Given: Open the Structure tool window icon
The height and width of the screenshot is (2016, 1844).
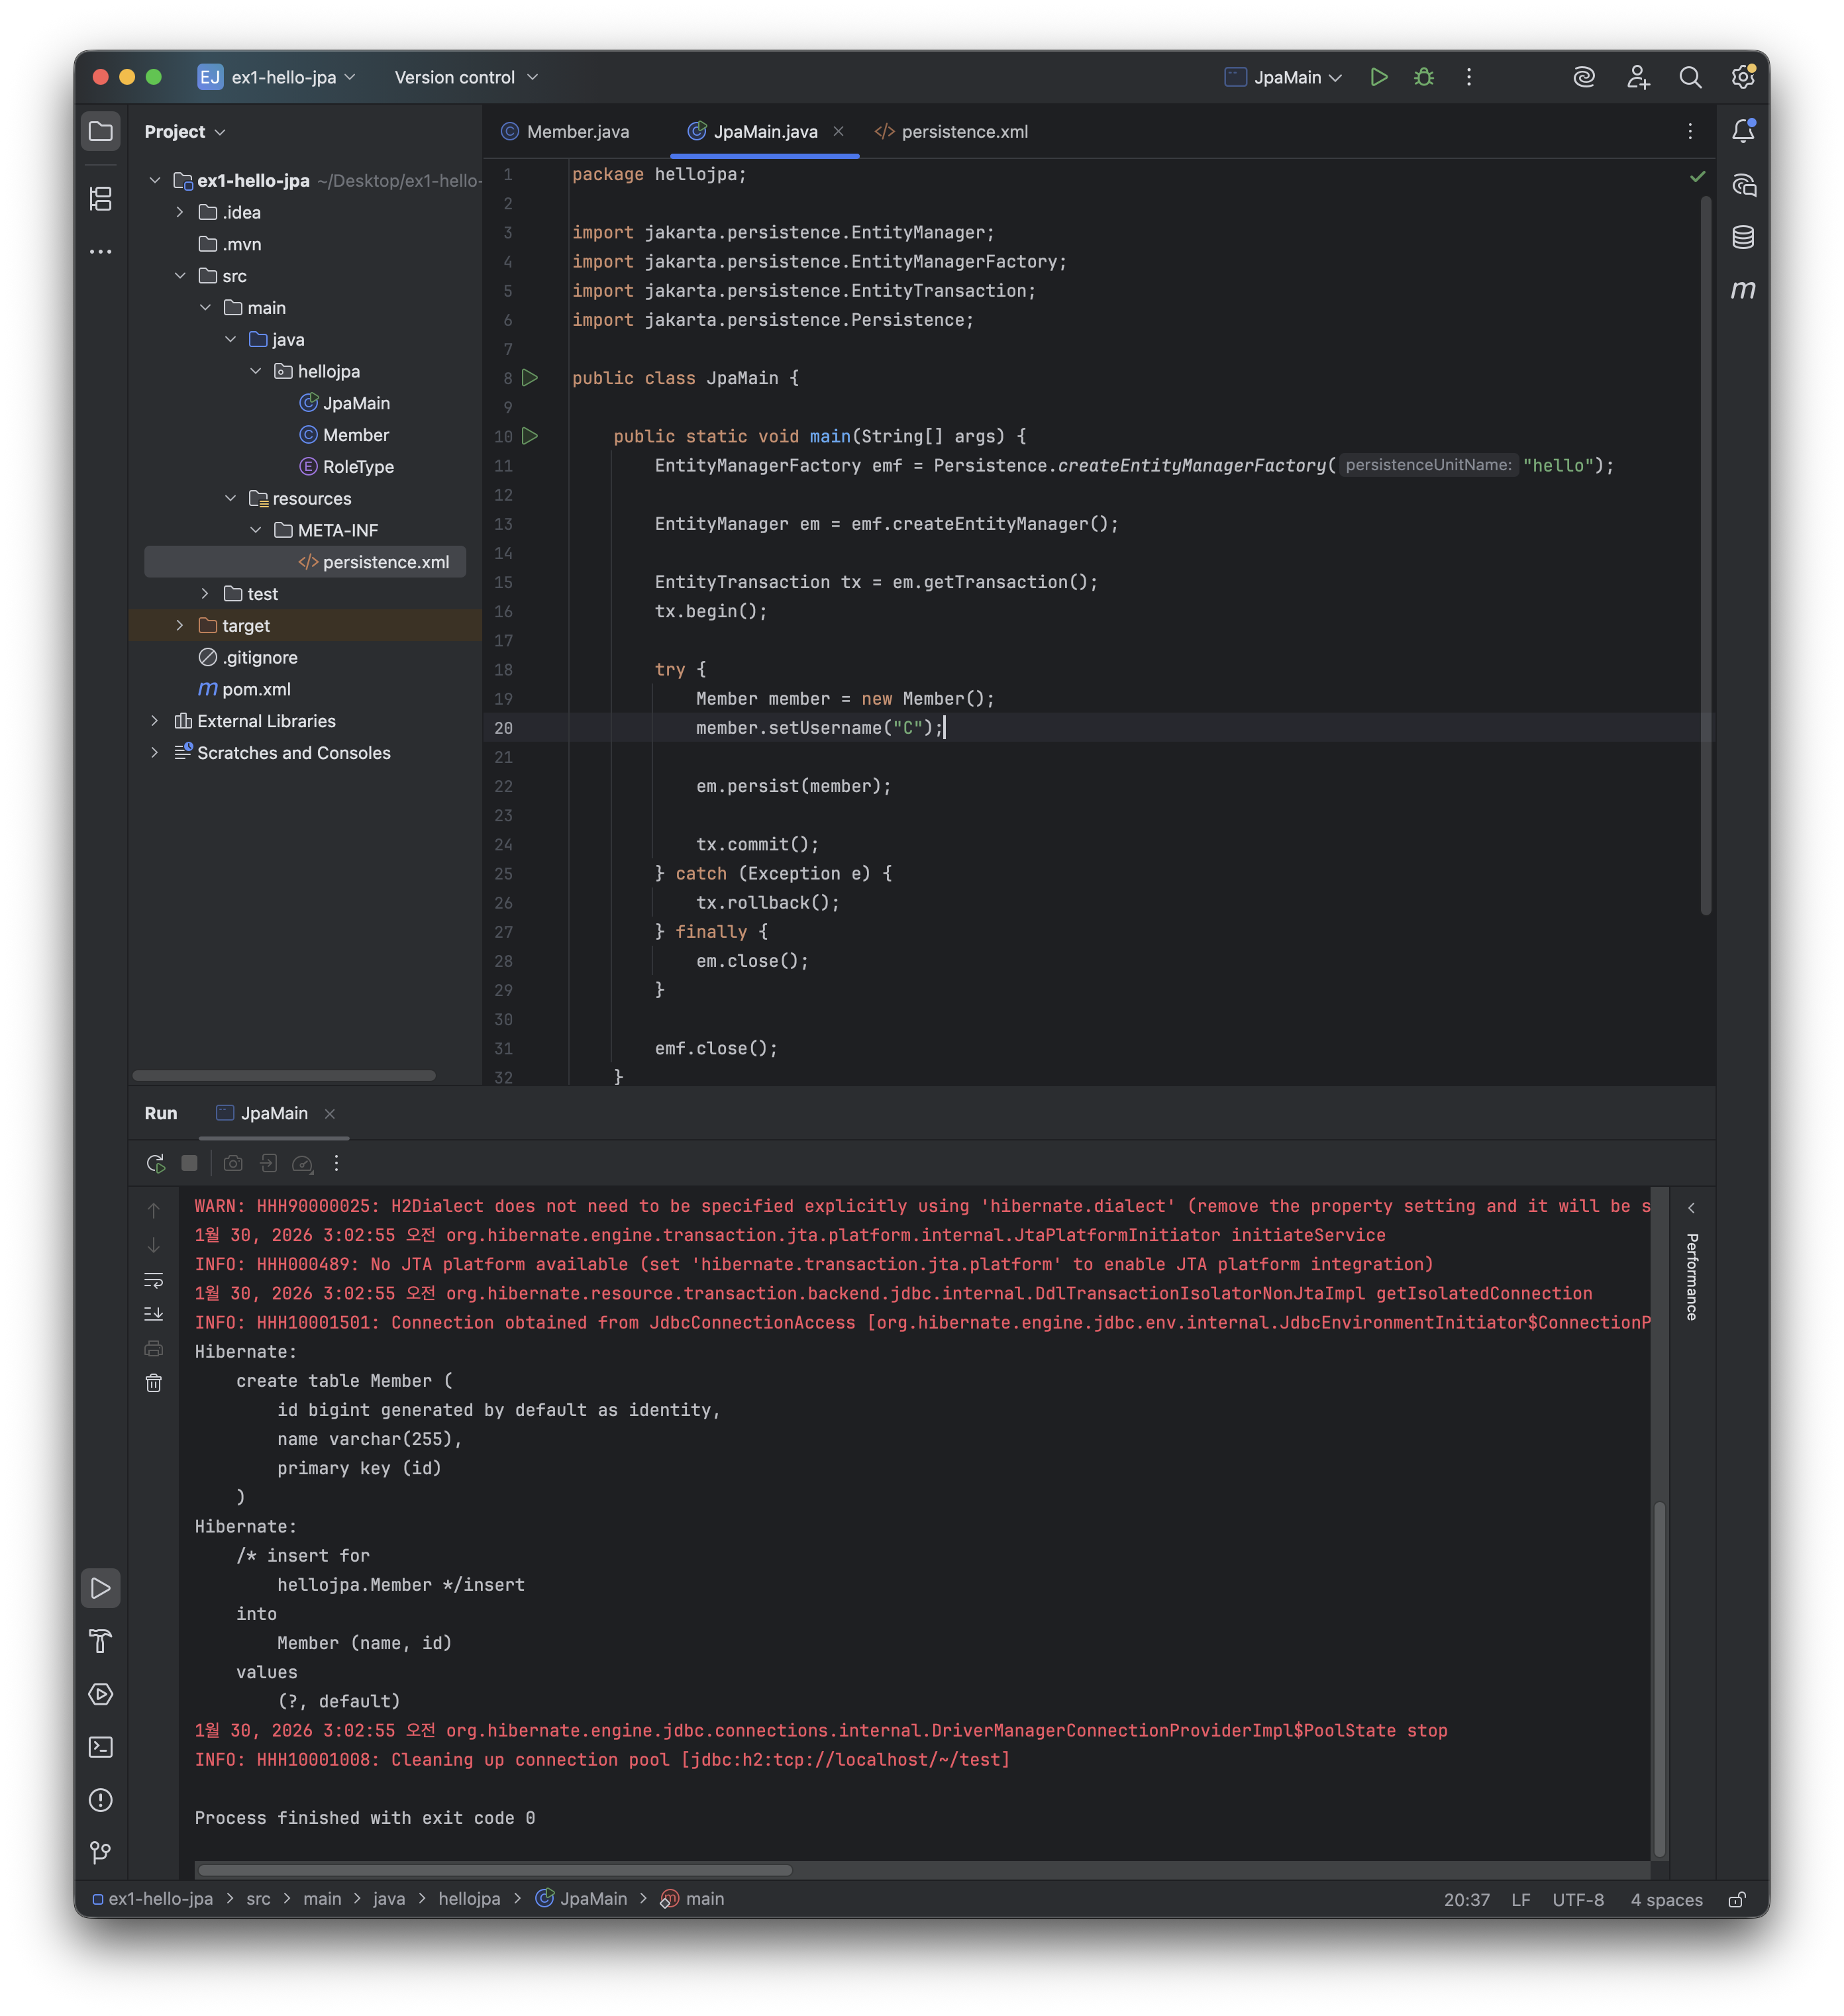Looking at the screenshot, I should click(101, 199).
